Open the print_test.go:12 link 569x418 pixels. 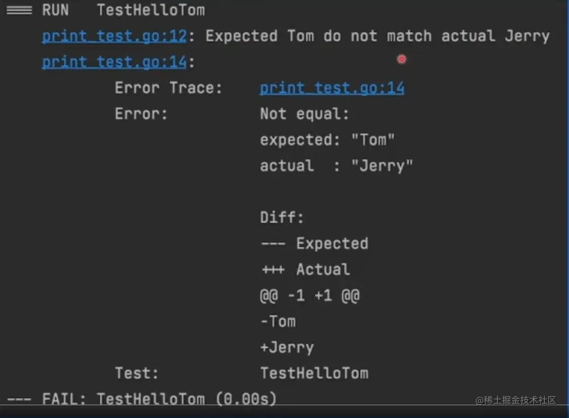click(x=114, y=36)
